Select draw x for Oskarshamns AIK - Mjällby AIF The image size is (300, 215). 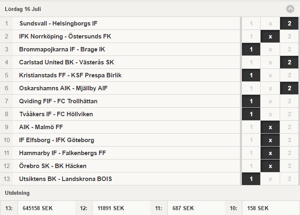tap(270, 88)
